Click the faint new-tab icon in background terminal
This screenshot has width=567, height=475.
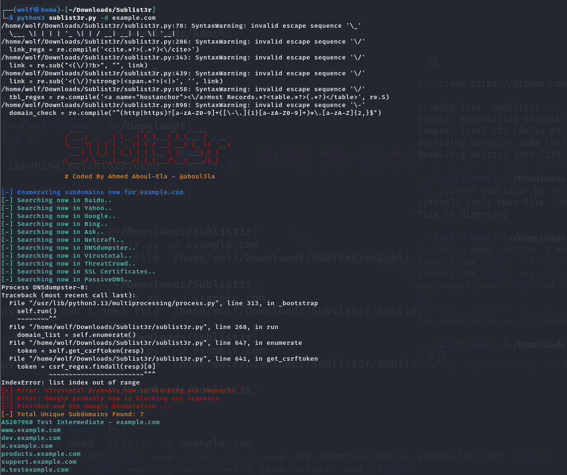tap(432, 61)
